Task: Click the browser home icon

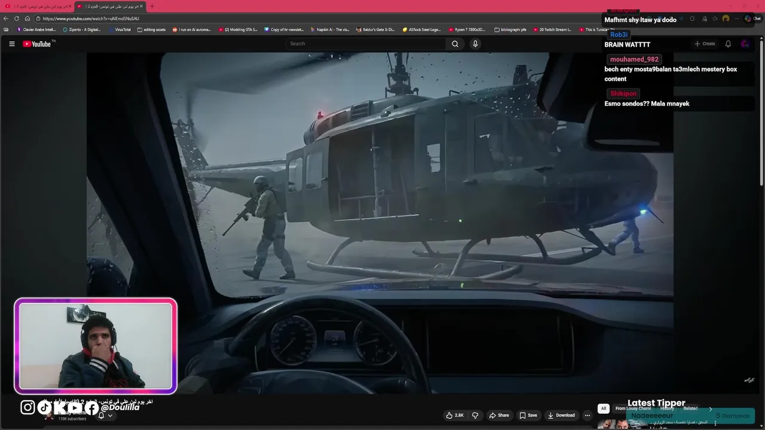Action: point(27,19)
